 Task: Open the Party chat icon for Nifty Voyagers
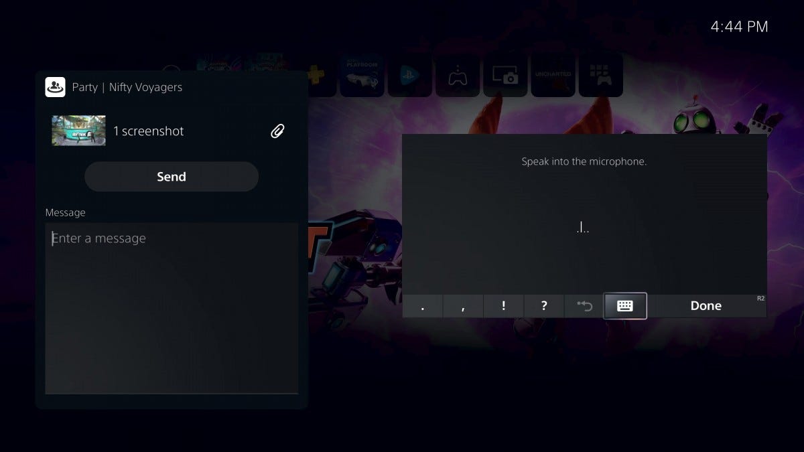[55, 87]
